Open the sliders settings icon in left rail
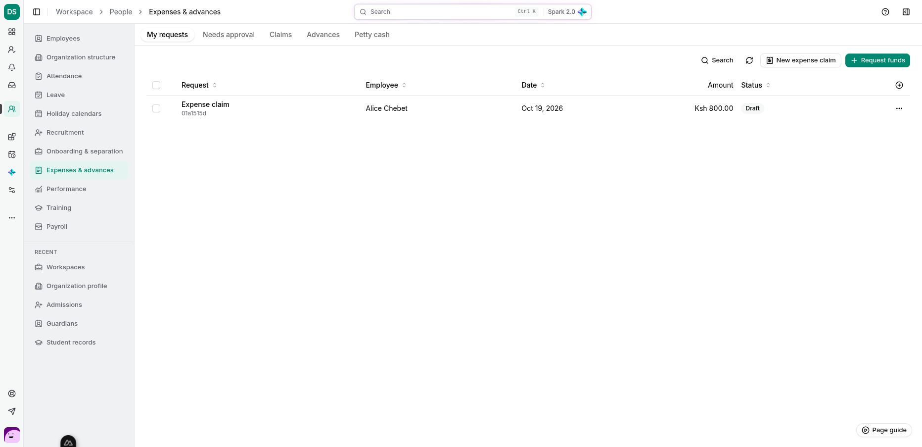922x447 pixels. click(12, 190)
